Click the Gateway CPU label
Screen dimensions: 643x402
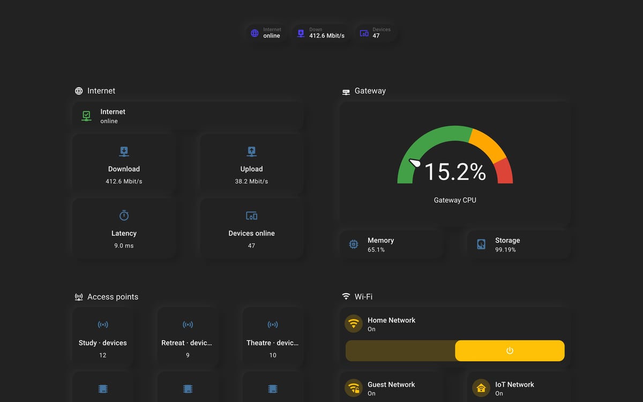pyautogui.click(x=455, y=200)
